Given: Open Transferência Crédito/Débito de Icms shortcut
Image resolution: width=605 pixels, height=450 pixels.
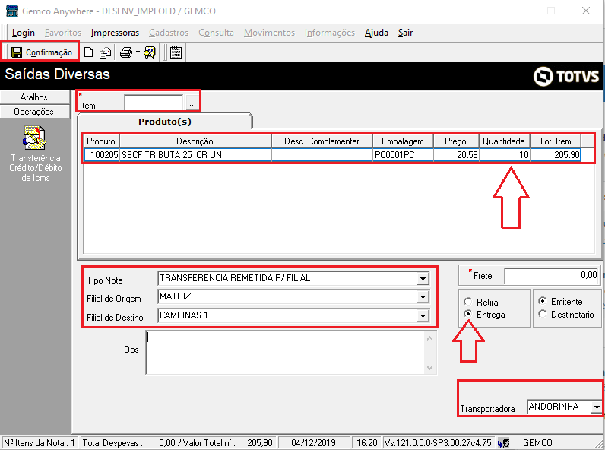Looking at the screenshot, I should click(35, 154).
